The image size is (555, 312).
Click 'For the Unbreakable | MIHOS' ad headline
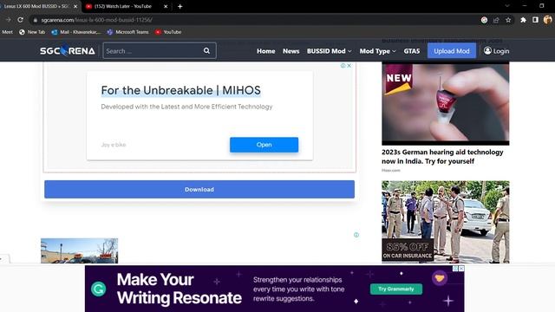click(180, 90)
